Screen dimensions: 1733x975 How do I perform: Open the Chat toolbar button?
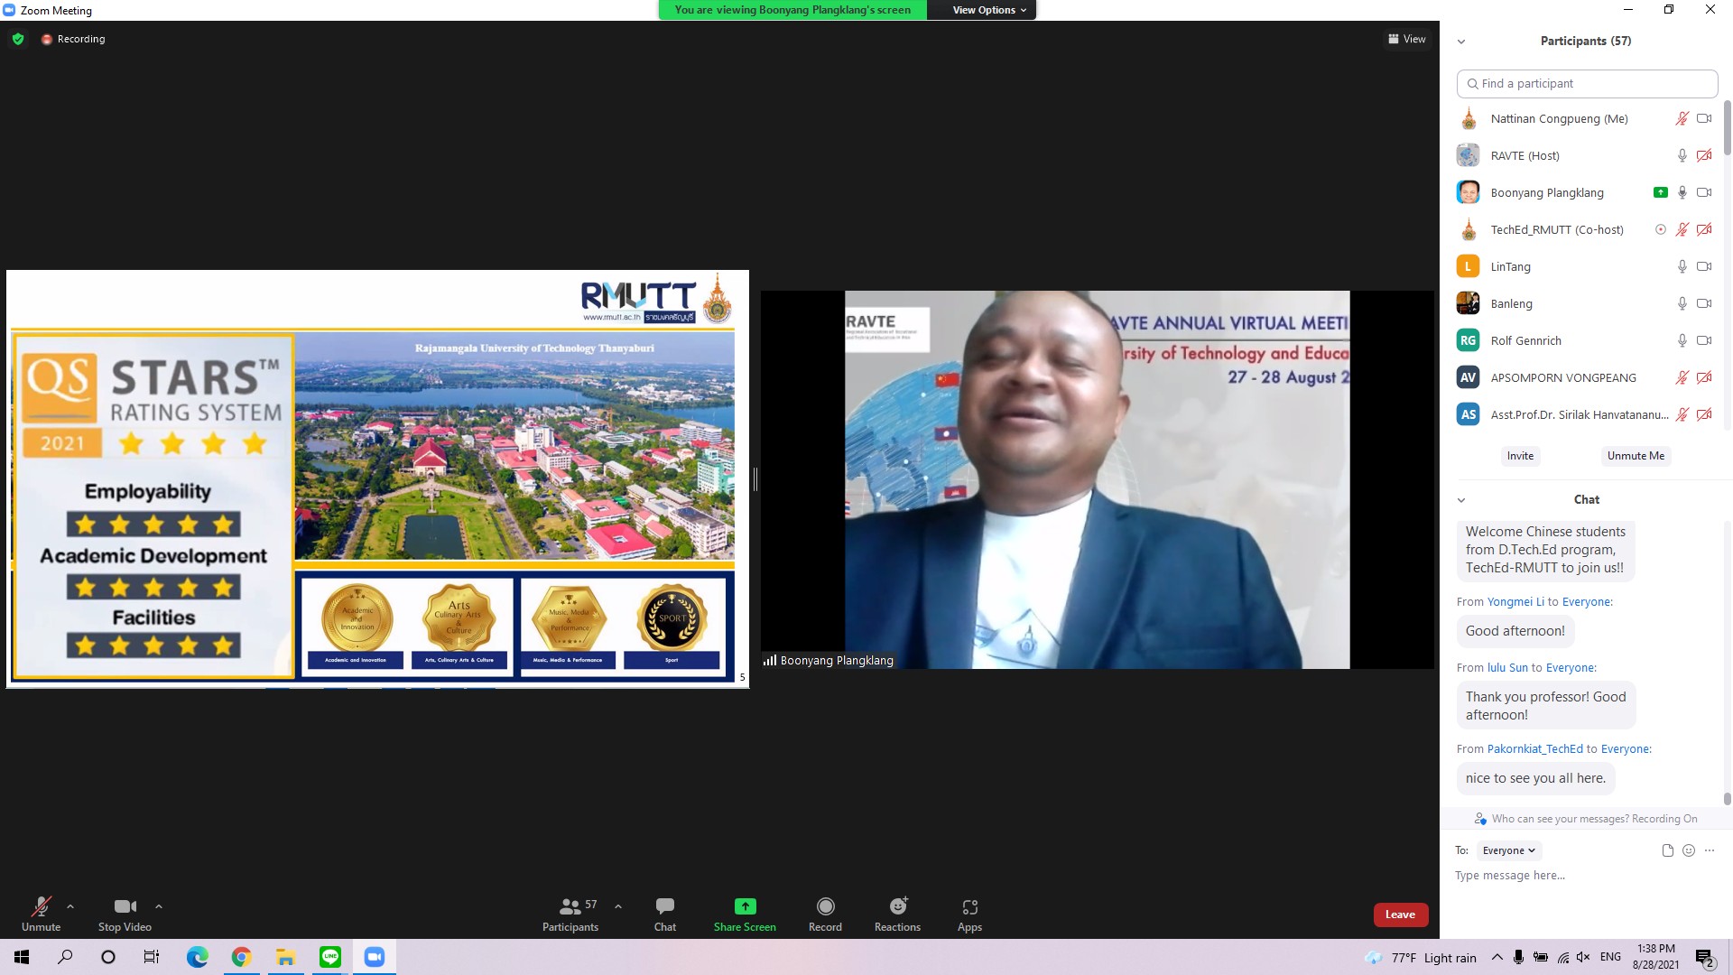tap(665, 914)
